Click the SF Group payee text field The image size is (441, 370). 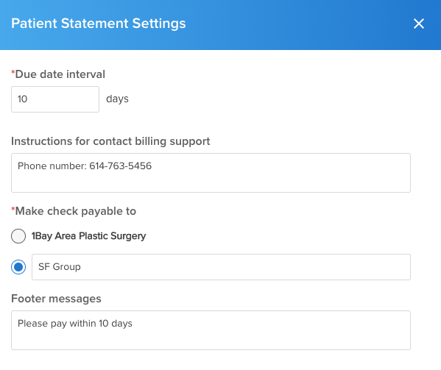[221, 267]
